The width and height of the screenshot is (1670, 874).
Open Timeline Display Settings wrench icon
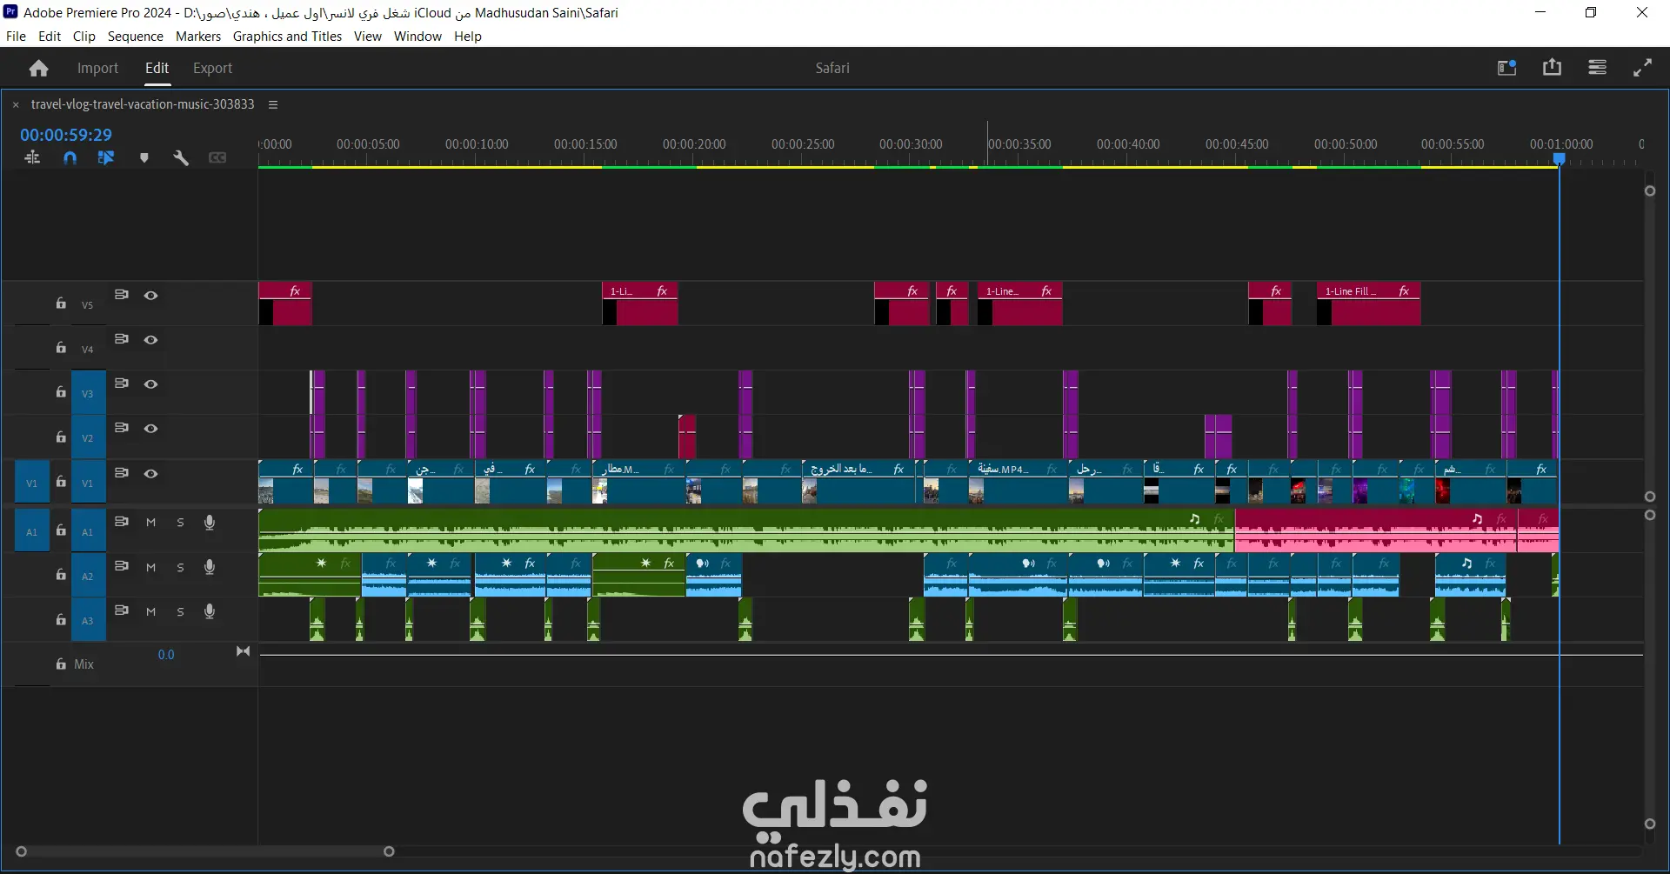tap(181, 157)
